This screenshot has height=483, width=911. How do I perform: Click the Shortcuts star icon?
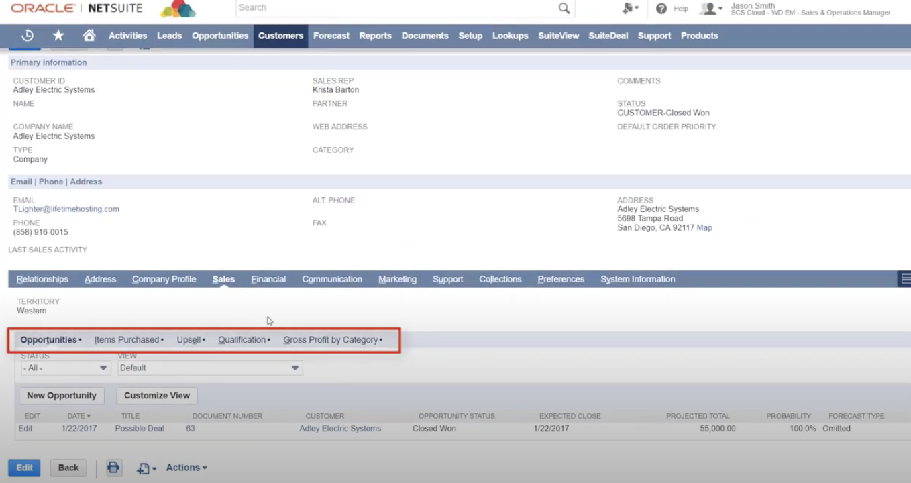[x=58, y=36]
